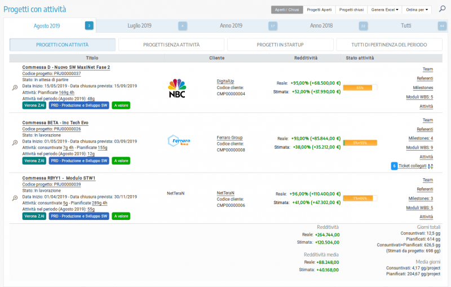451x287 pixels.
Task: Click A valore tag on Commessa RBYY1
Action: click(121, 217)
